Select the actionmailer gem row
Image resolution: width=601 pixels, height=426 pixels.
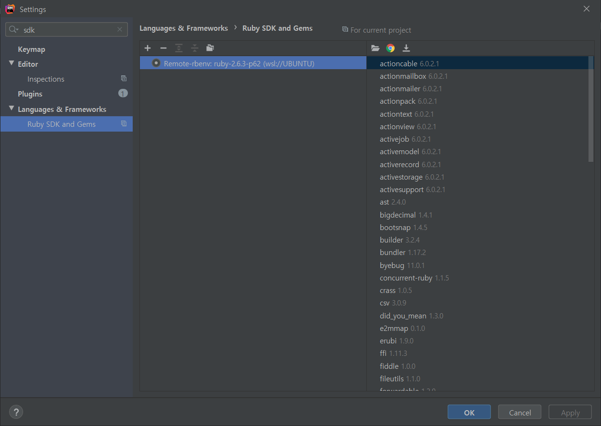tap(480, 88)
